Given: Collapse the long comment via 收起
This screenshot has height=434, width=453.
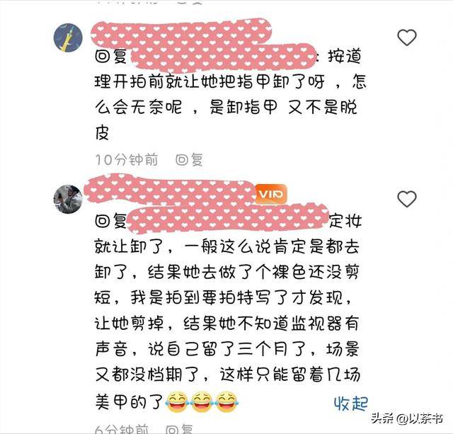Looking at the screenshot, I should click(350, 404).
